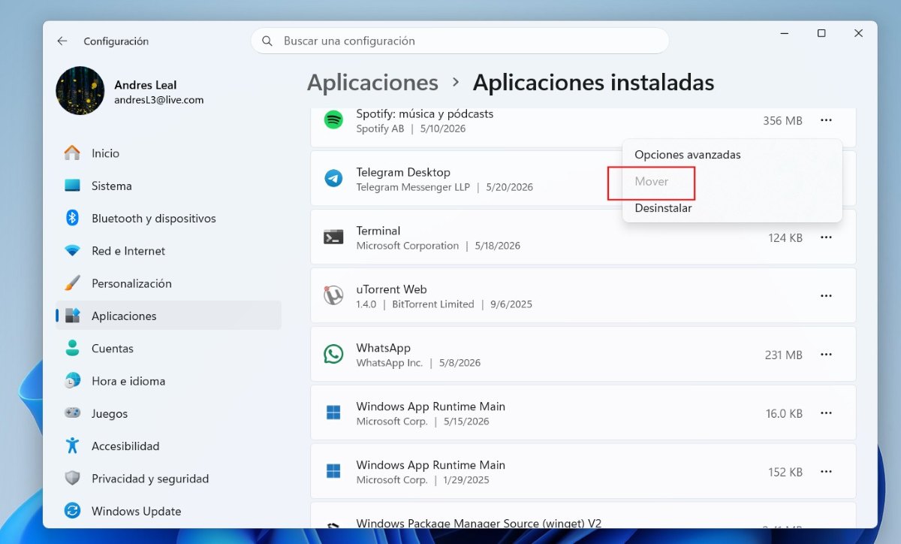The width and height of the screenshot is (901, 544).
Task: Open the Andres Leal profile picture
Action: 80,91
